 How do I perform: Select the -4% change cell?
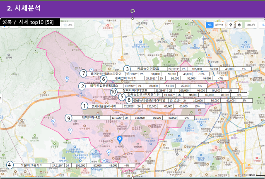click(x=127, y=165)
